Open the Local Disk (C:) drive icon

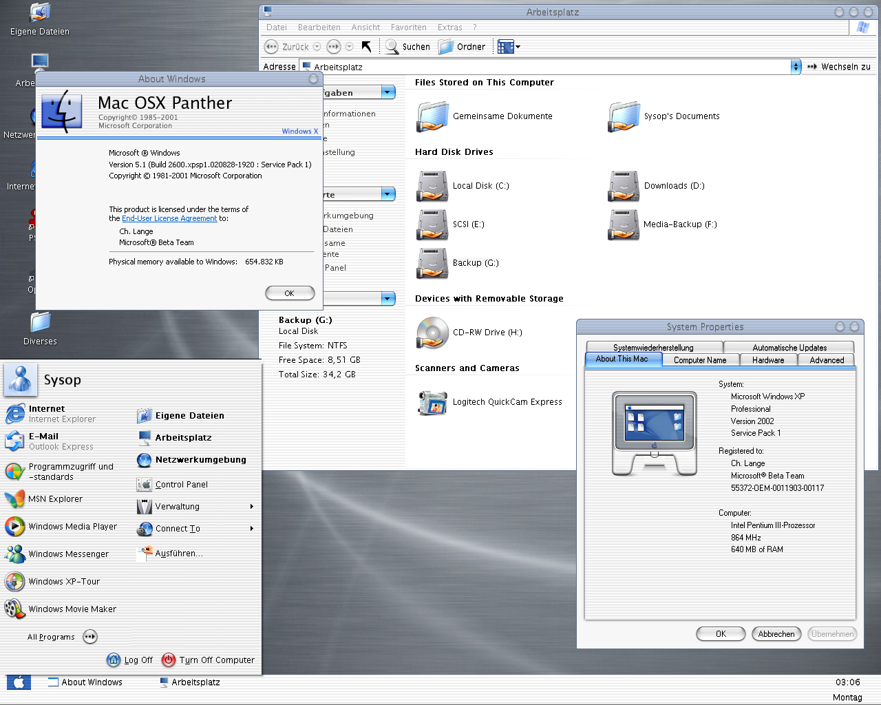[x=432, y=186]
